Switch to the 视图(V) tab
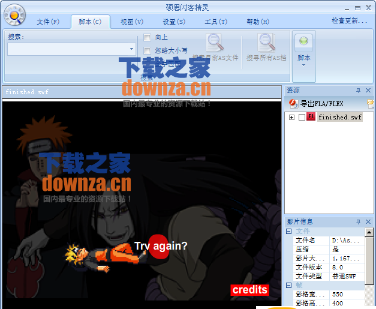 point(131,22)
